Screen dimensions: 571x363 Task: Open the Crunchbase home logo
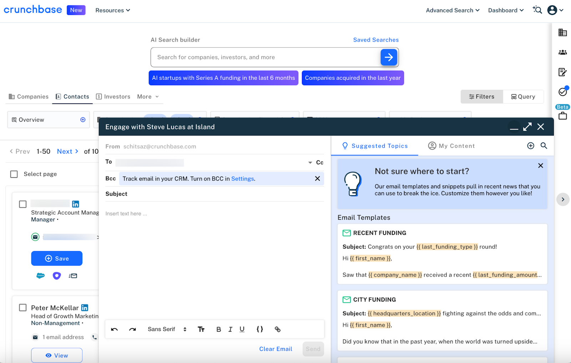(33, 10)
